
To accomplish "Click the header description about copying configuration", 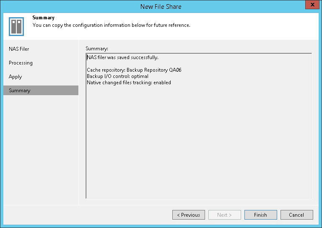I will (112, 25).
